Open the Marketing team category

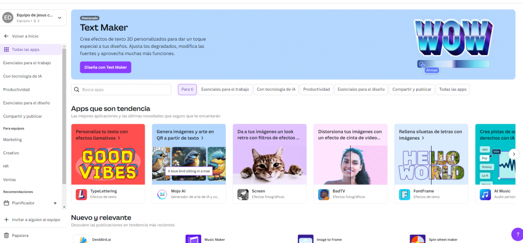[x=12, y=140]
